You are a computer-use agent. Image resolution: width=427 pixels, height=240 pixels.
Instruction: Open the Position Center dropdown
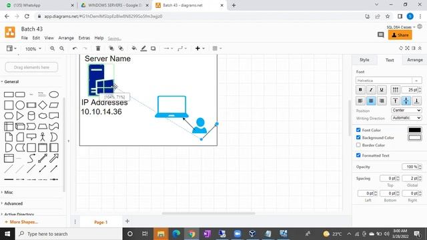tap(406, 110)
